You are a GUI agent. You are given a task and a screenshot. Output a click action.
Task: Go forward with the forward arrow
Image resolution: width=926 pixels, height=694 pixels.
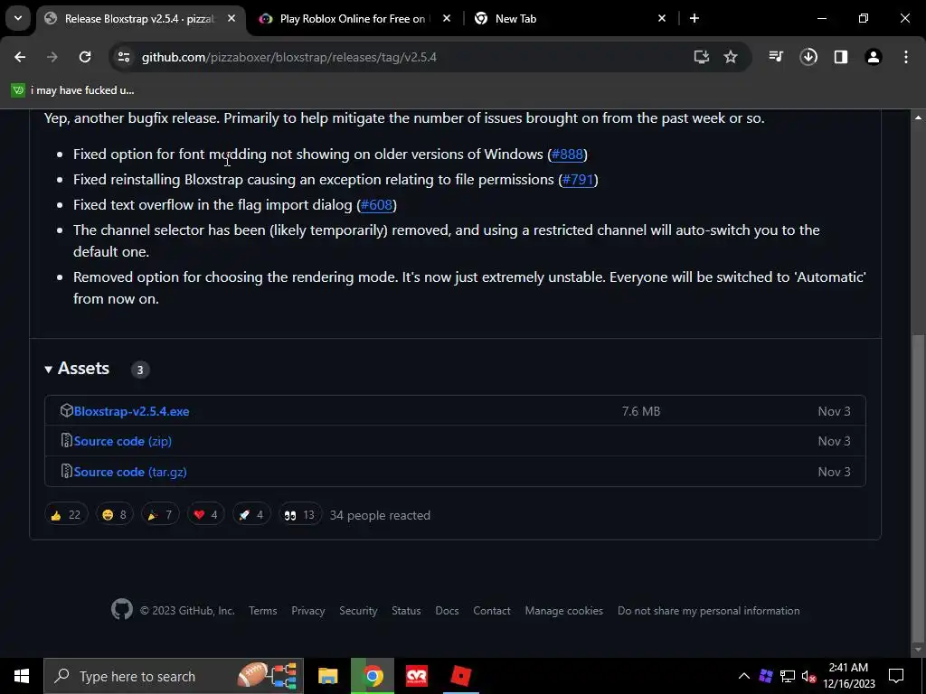tap(52, 57)
